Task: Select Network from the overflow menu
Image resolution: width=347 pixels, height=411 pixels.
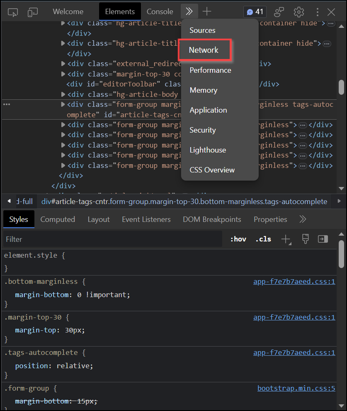Action: pyautogui.click(x=204, y=50)
